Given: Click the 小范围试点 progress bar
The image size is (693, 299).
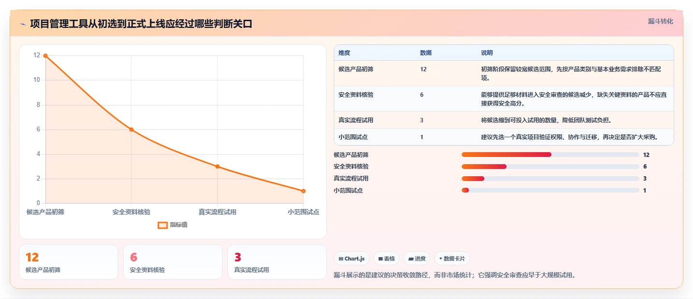Looking at the screenshot, I should [551, 190].
